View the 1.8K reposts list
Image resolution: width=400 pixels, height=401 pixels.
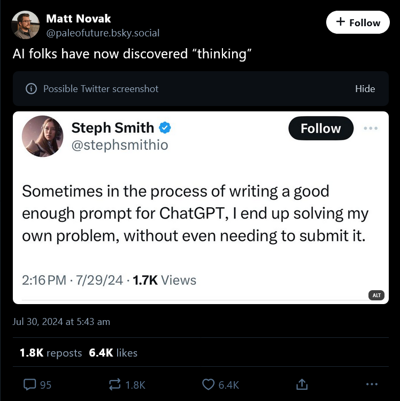click(50, 353)
